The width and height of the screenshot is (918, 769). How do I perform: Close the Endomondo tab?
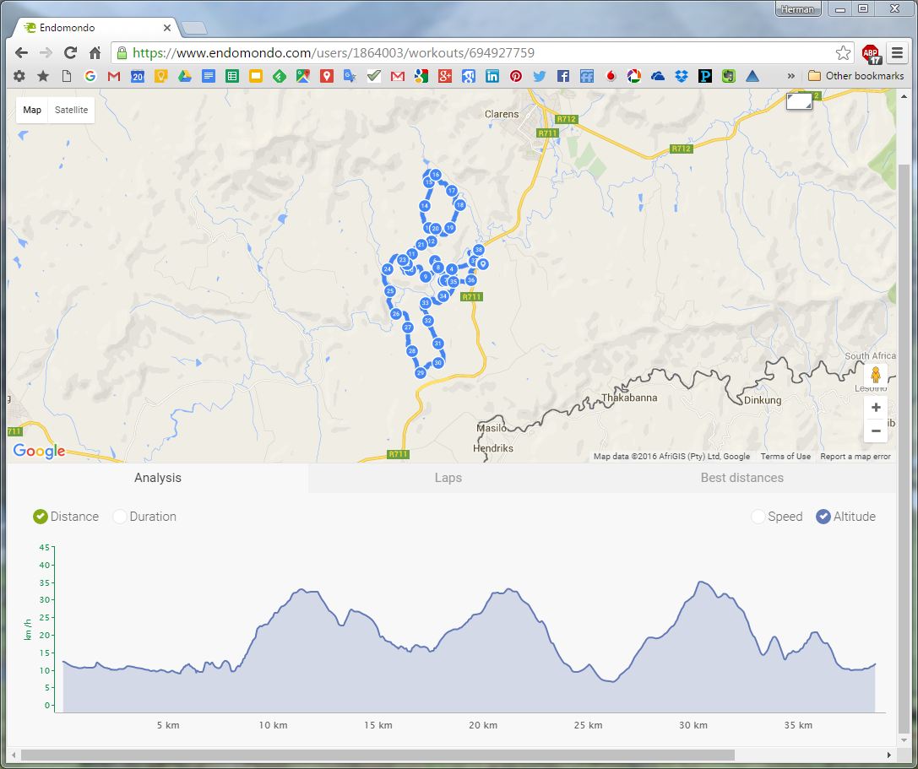click(x=167, y=28)
